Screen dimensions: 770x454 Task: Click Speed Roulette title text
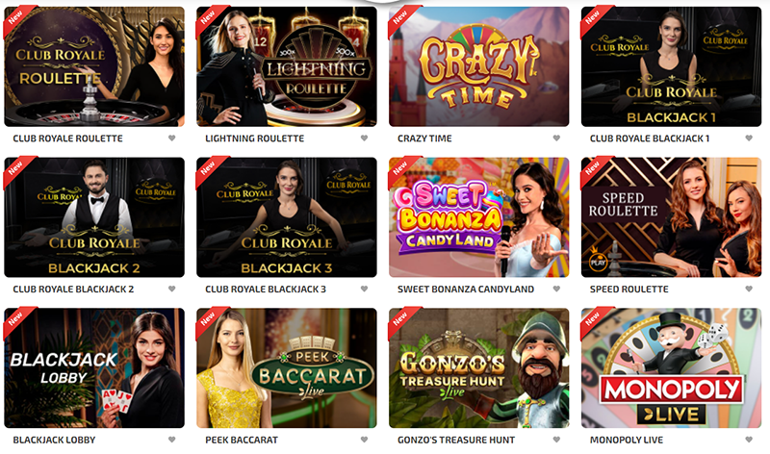pos(629,290)
